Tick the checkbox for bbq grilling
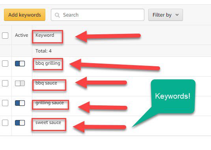Image resolution: width=211 pixels, height=150 pixels. click(5, 64)
